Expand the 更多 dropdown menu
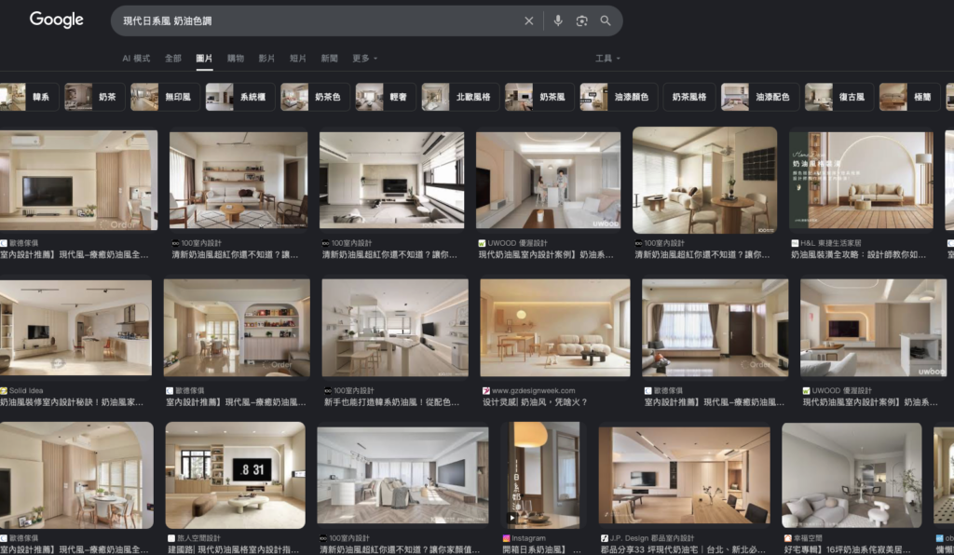This screenshot has width=954, height=555. (364, 59)
